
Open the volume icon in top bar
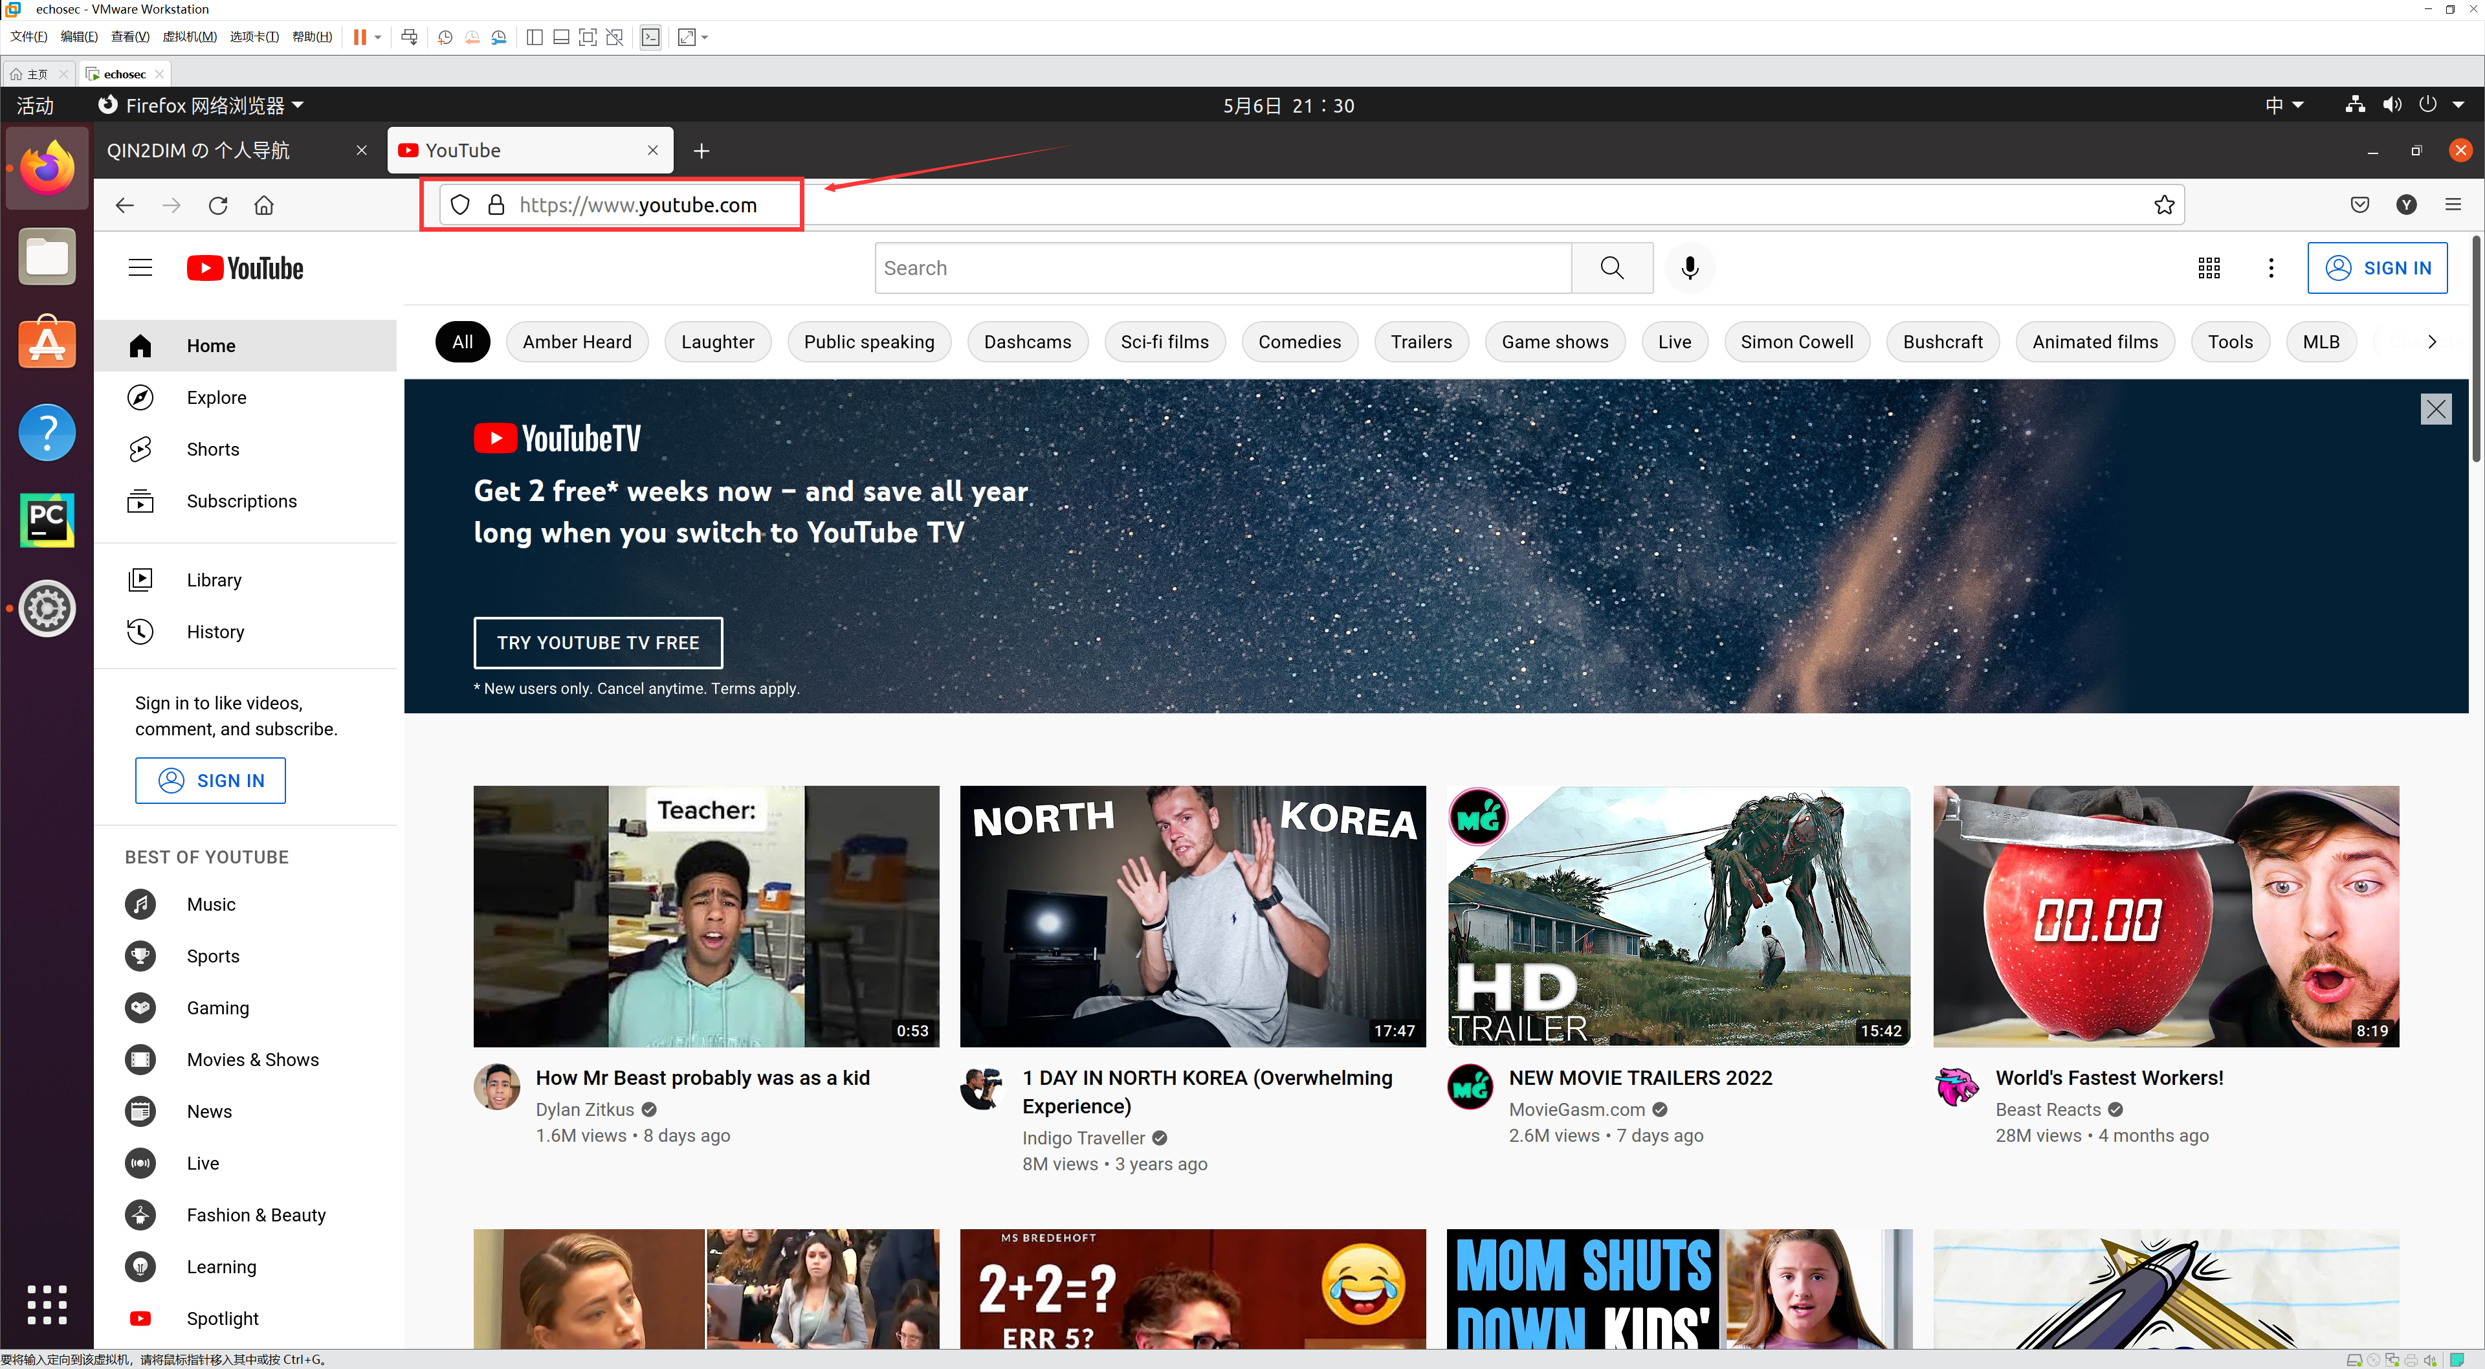pos(2391,105)
